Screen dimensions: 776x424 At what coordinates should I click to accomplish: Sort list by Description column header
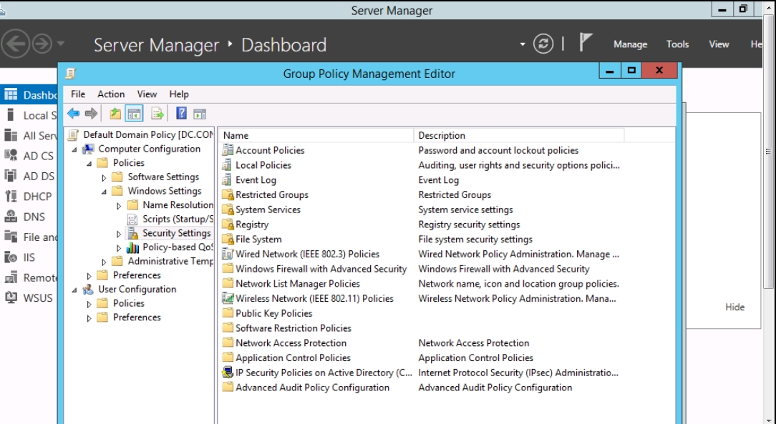point(519,135)
